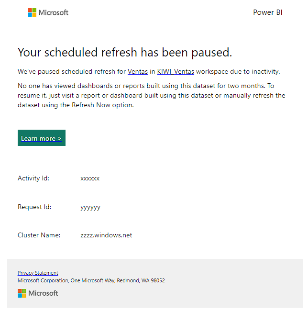The height and width of the screenshot is (312, 308).
Task: Click the footer Microsoft logo squares
Action: click(x=22, y=293)
